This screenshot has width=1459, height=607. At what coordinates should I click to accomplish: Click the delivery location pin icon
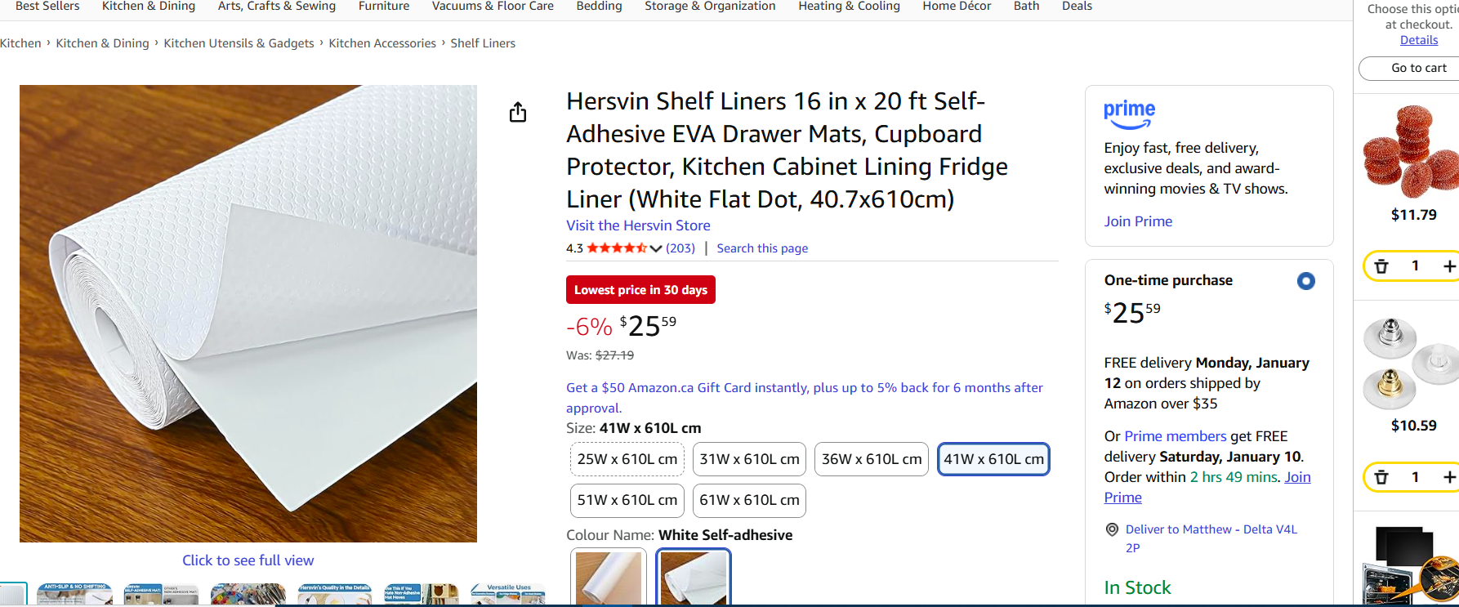[x=1112, y=529]
